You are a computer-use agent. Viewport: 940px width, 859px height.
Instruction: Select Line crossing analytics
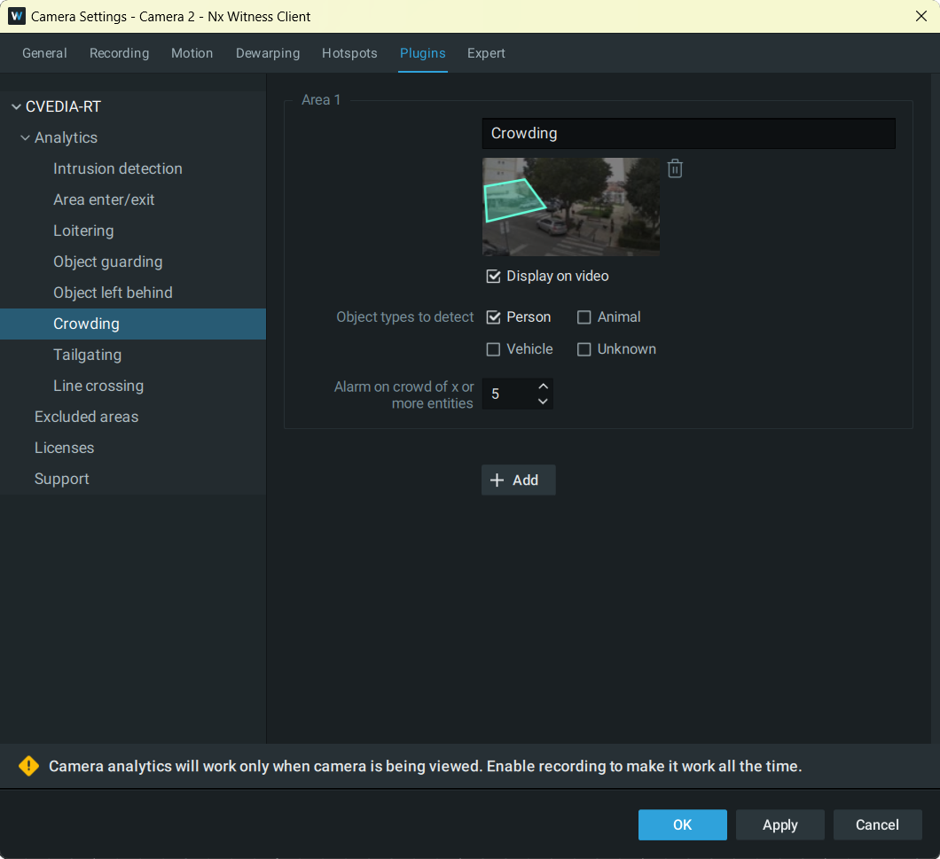pyautogui.click(x=133, y=386)
